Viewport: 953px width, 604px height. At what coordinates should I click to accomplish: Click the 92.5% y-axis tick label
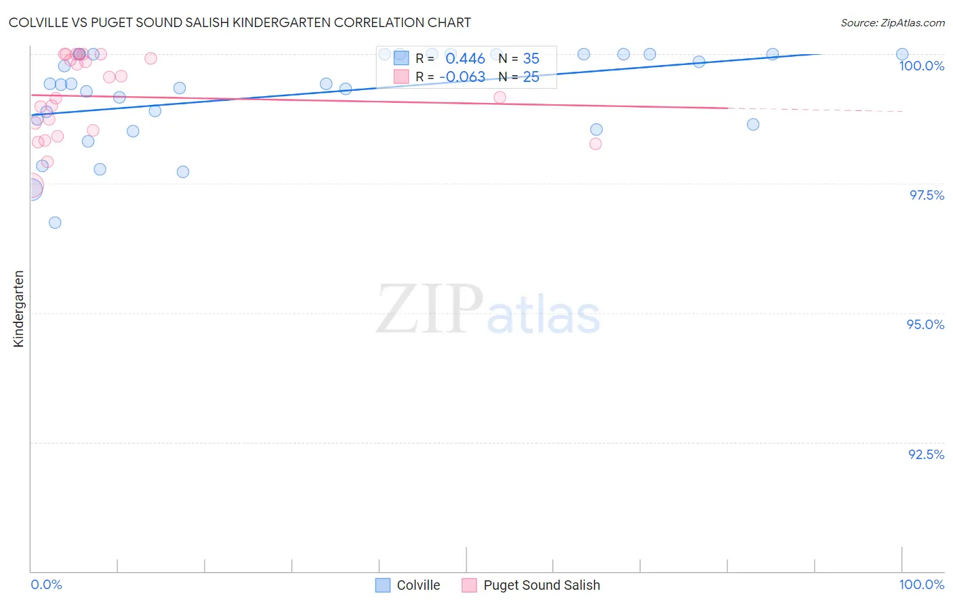(x=927, y=454)
